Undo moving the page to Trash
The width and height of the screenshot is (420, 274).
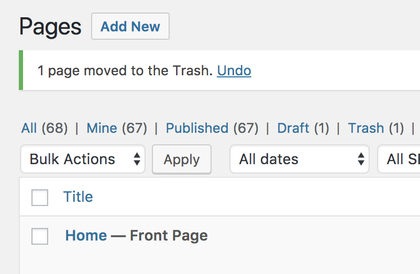tap(234, 71)
